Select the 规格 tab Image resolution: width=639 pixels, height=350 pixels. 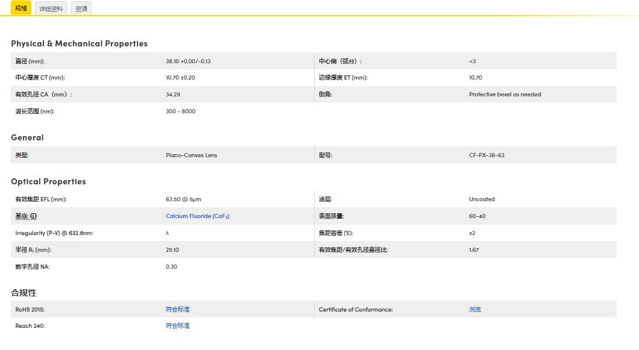click(20, 8)
